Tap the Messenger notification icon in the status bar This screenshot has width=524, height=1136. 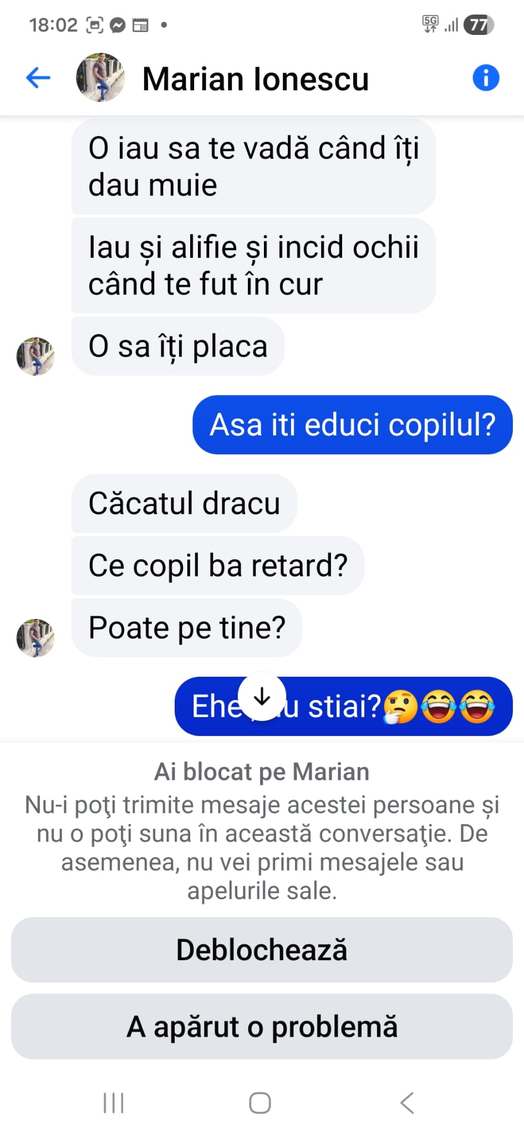coord(118,25)
